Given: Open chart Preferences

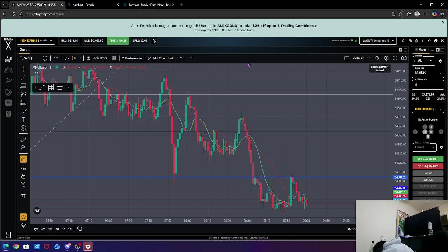Looking at the screenshot, I should click(x=132, y=58).
